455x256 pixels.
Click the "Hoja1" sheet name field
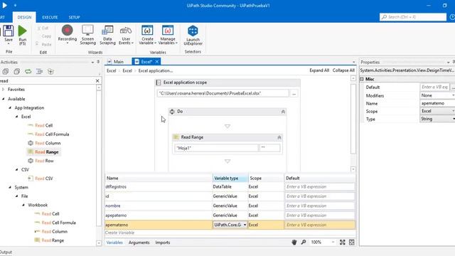(x=216, y=148)
